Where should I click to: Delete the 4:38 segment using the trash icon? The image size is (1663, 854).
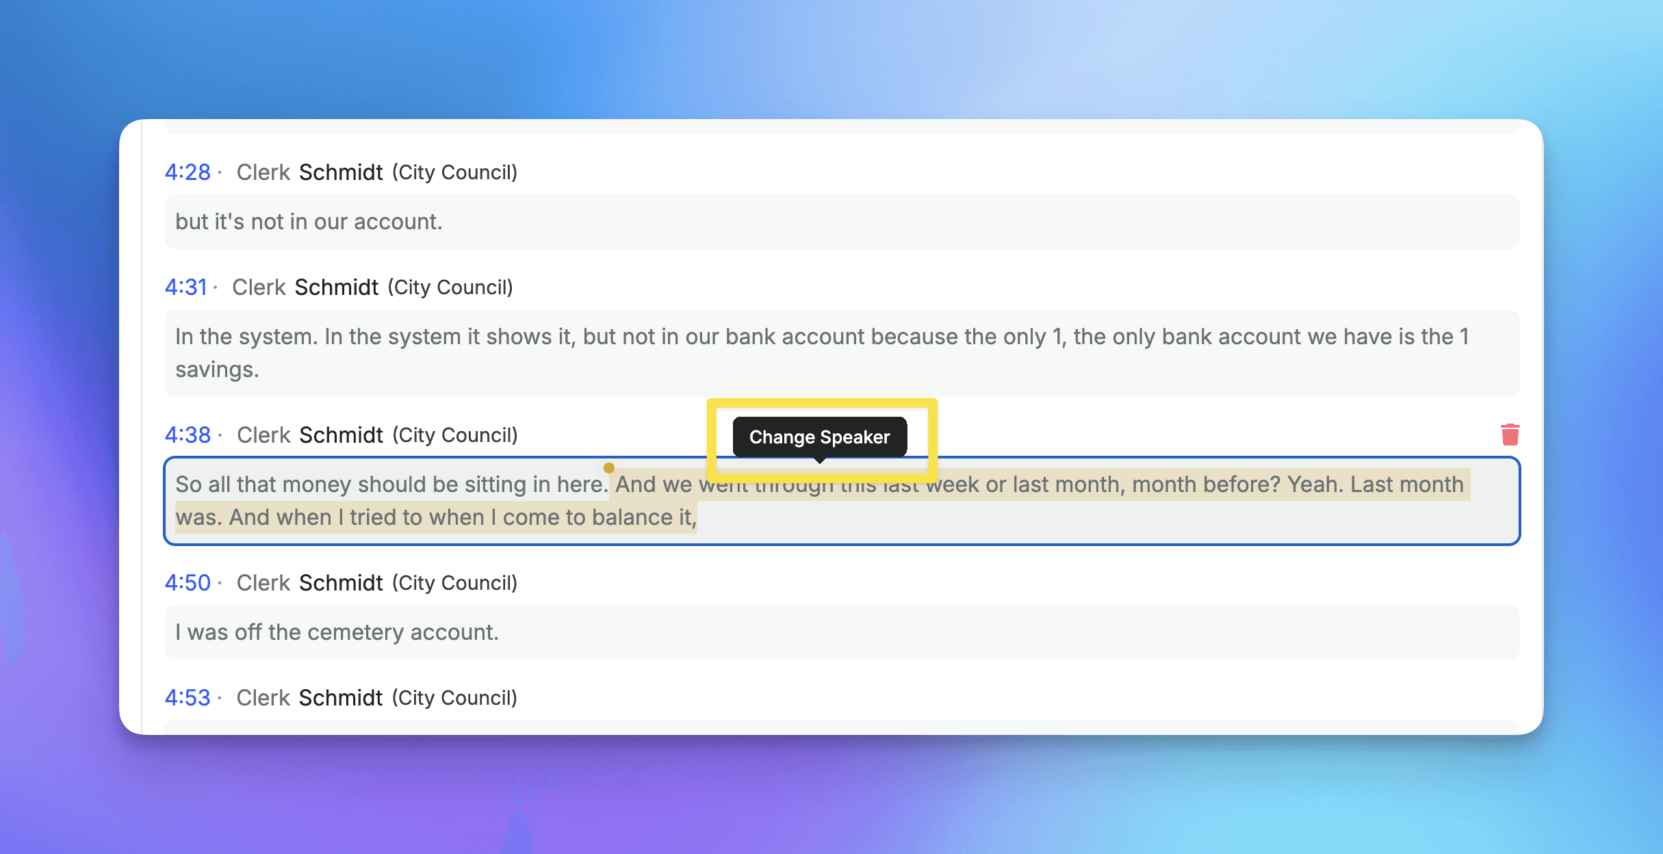1509,434
